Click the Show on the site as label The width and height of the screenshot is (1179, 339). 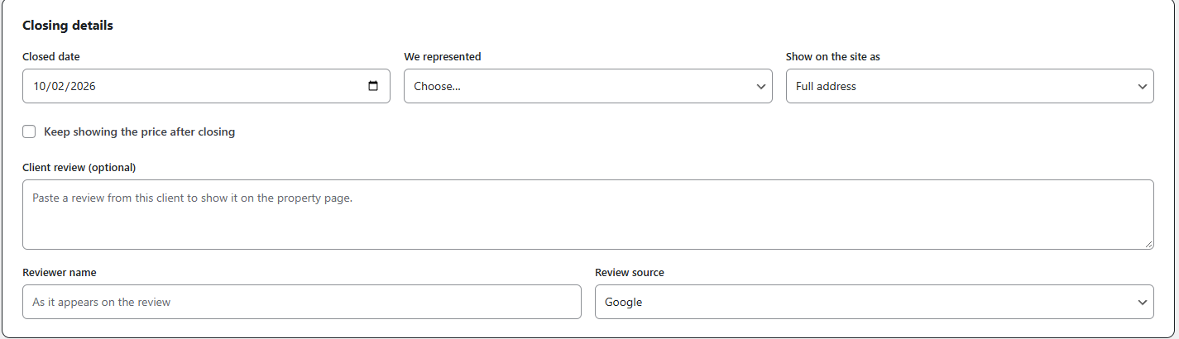(833, 57)
